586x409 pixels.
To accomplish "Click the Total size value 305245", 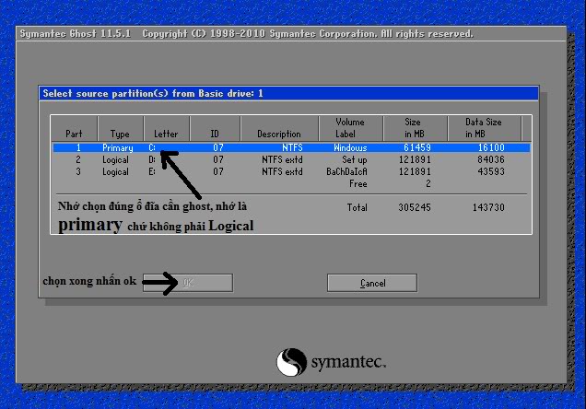I will click(x=415, y=207).
